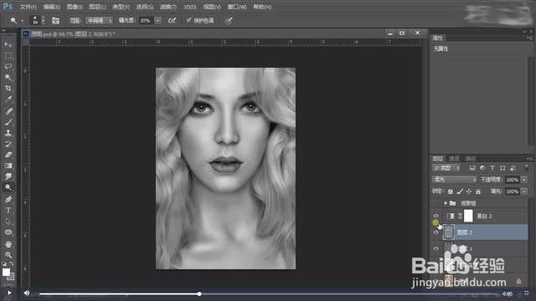Viewport: 536px width, 301px height.
Task: Filter layers by pixel layers
Action: [472, 168]
